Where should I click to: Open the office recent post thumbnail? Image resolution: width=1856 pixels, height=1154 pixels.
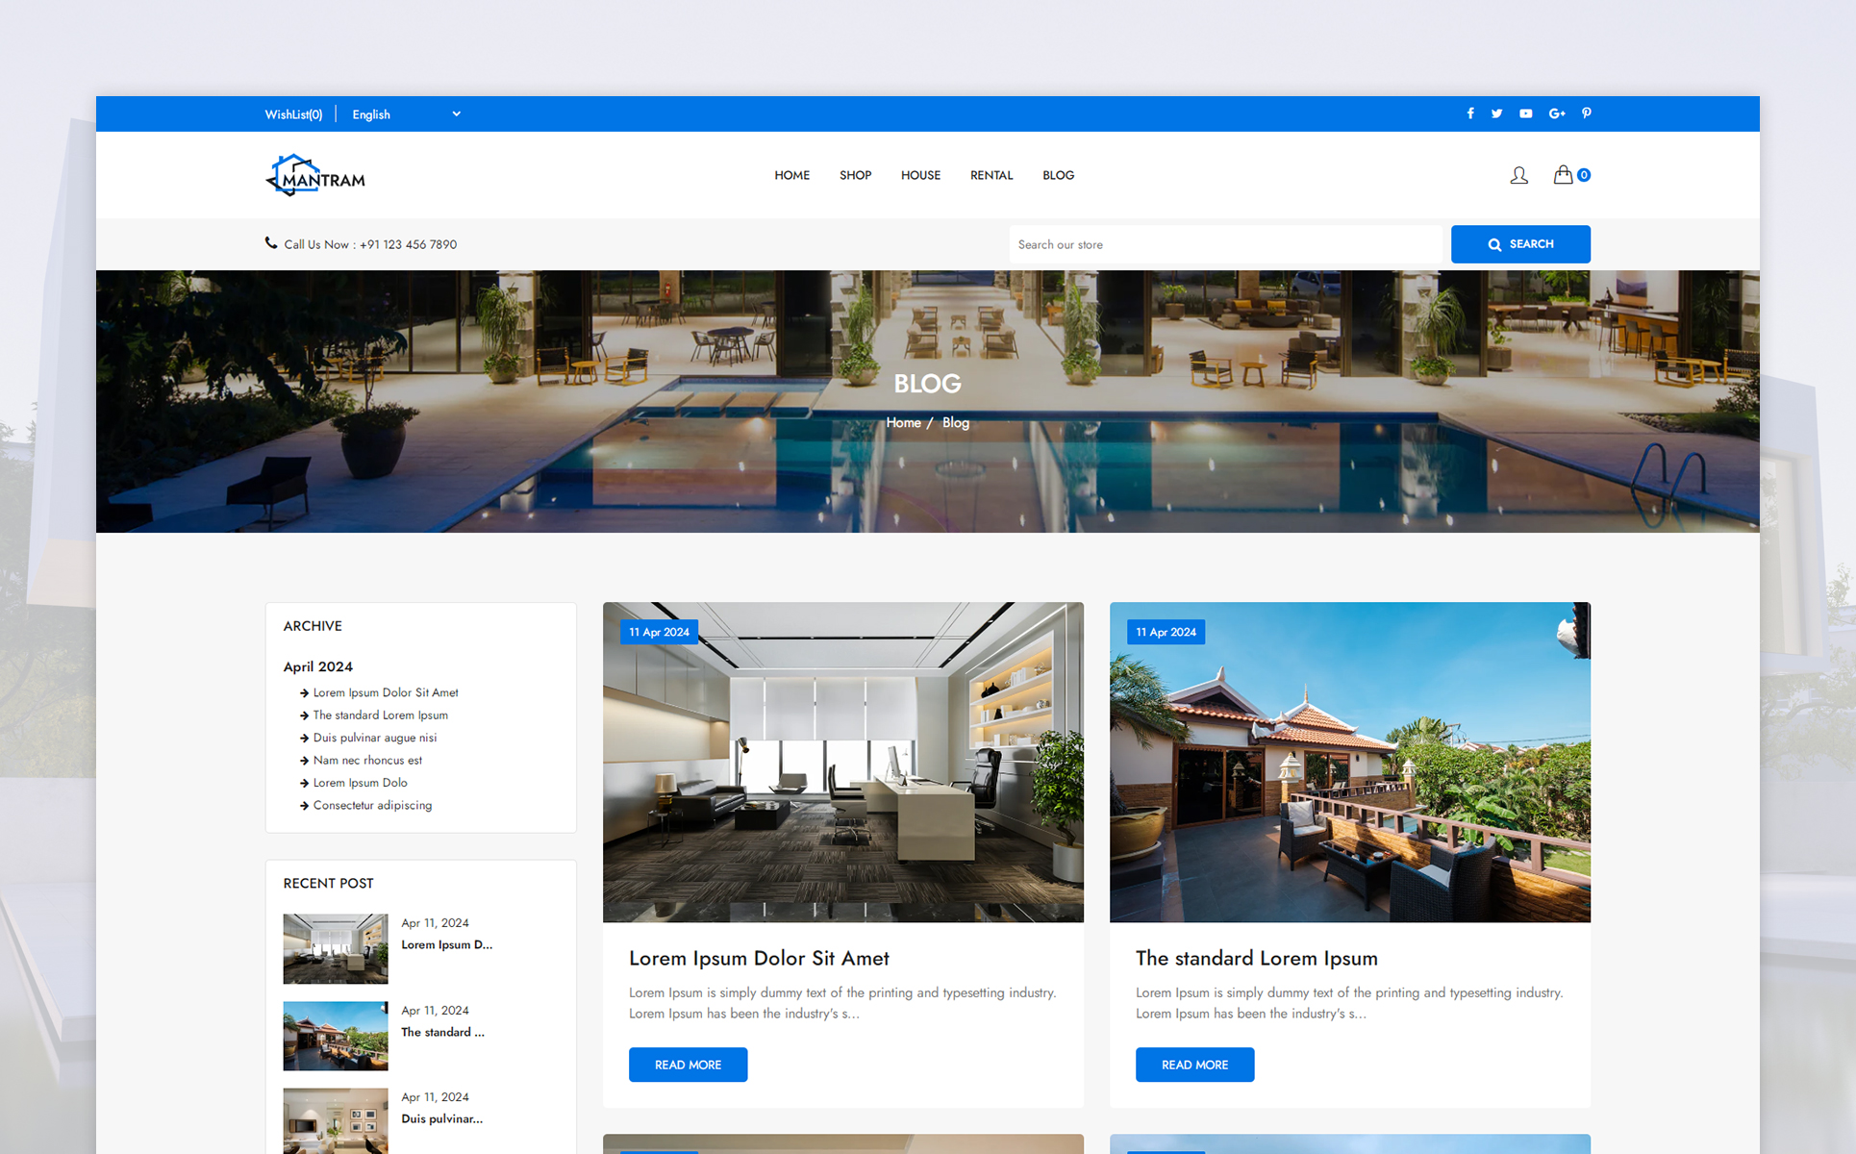pyautogui.click(x=336, y=948)
